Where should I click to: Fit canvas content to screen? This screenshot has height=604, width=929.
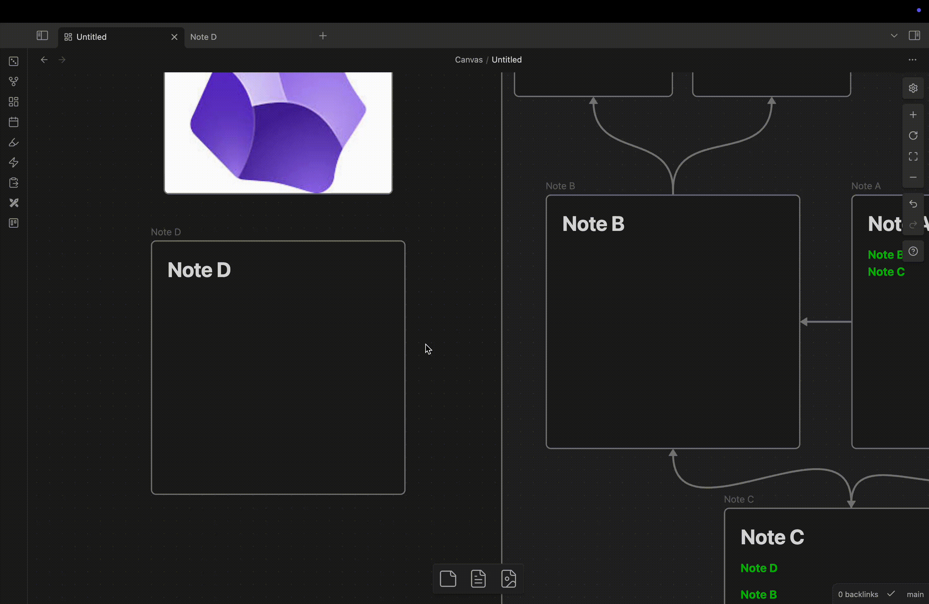914,156
